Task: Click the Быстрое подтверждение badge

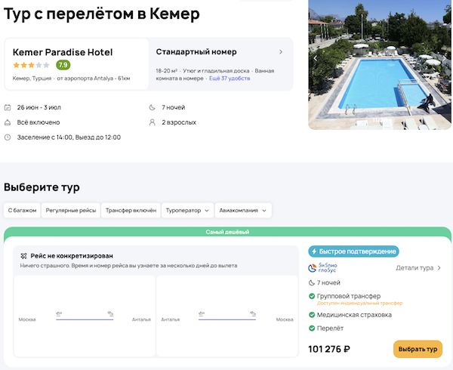Action: 353,251
